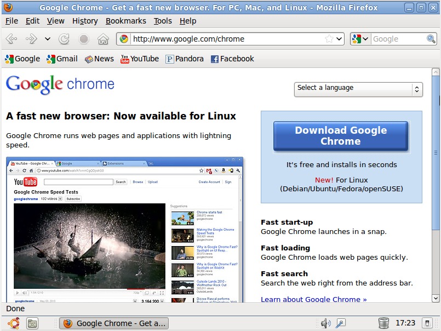Screen dimensions: 441x331
Task: Click the 'Done' status bar text
Action: tap(15, 309)
